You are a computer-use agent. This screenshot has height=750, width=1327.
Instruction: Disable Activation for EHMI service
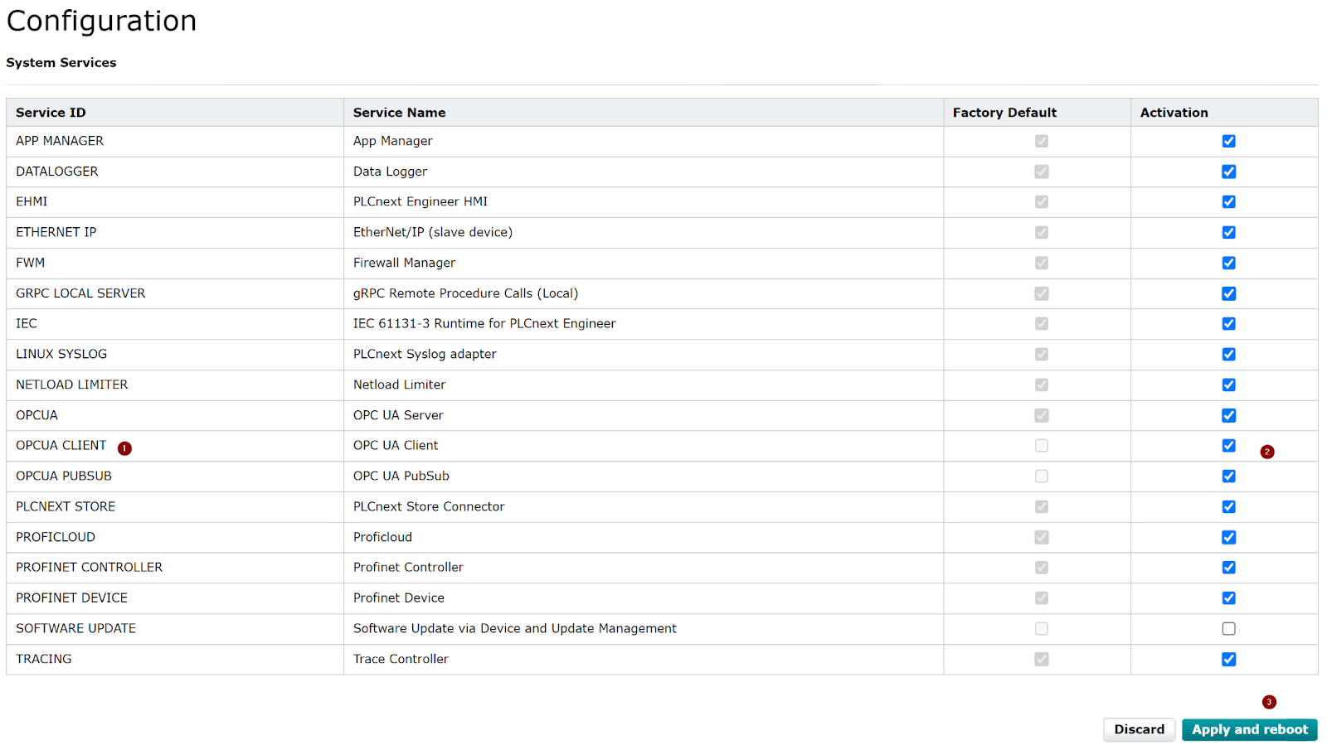coord(1228,202)
